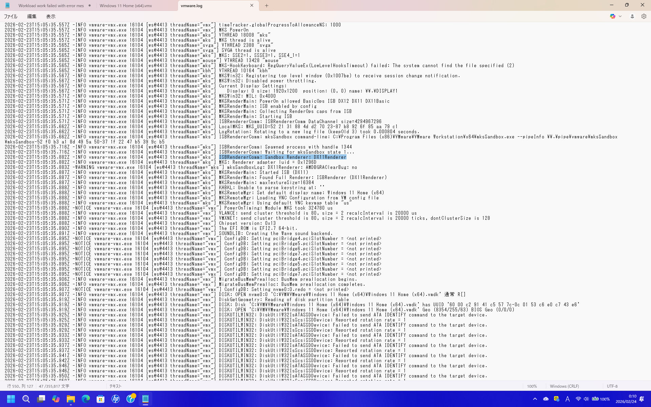Screen dimensions: 651x407
Task: Click the highlighted ISBRendererComm Sandbox Renderer text
Action: pyautogui.click(x=282, y=157)
